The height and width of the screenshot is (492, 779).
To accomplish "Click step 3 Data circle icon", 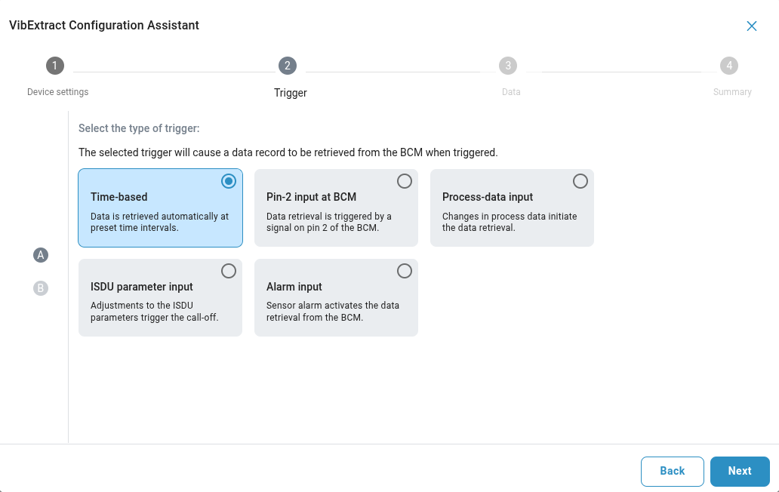I will pyautogui.click(x=508, y=66).
